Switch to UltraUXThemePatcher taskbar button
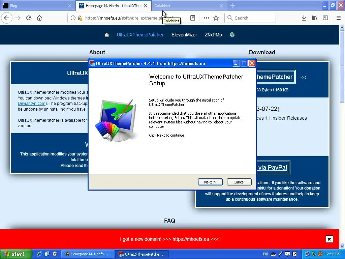 point(142,254)
